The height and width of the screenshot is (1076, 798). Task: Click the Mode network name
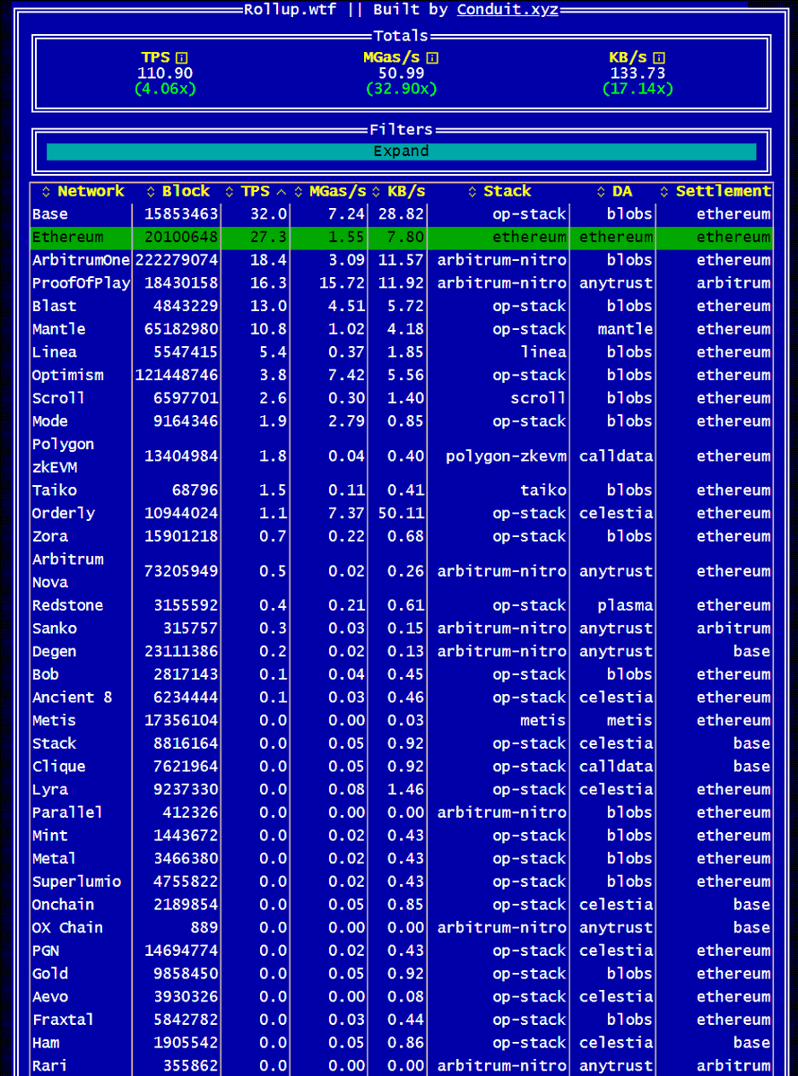49,421
